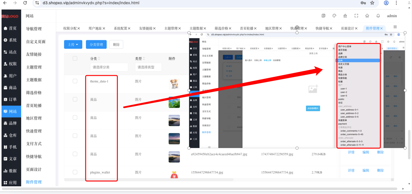The width and height of the screenshot is (412, 194).
Task: Open the 首页 section in the dark sidebar
Action: click(x=10, y=28)
